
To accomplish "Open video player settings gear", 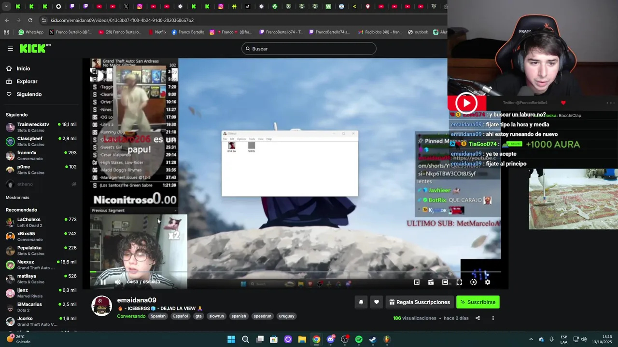I will (487, 282).
